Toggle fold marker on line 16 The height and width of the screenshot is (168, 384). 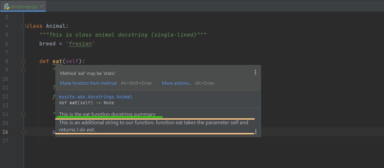(24, 132)
